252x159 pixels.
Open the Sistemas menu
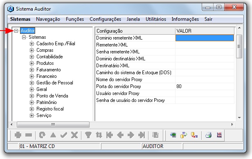(x=20, y=19)
